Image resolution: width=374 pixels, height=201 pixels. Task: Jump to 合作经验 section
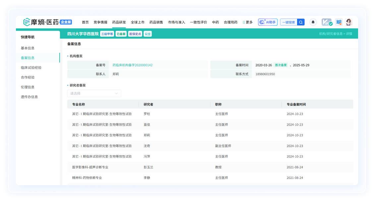pos(28,77)
